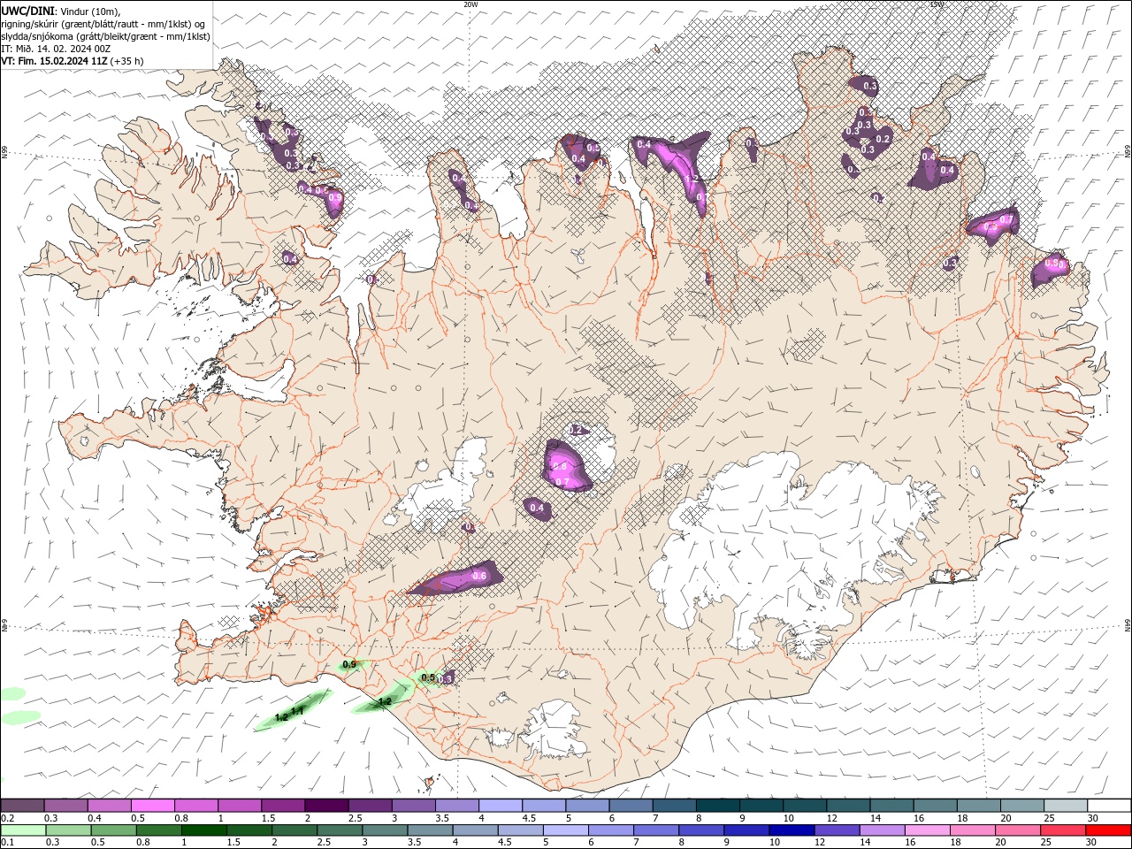Pick the light pink swatch between 16 and 18, rain scale

(x=927, y=830)
